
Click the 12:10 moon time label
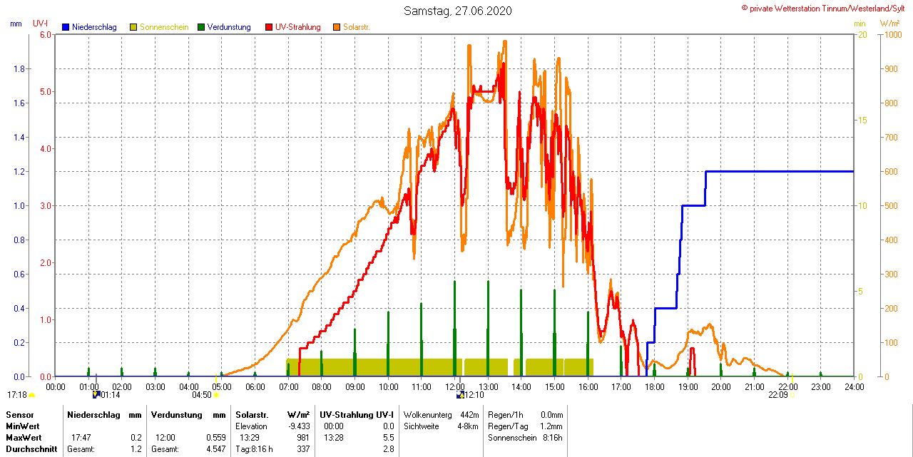[474, 395]
